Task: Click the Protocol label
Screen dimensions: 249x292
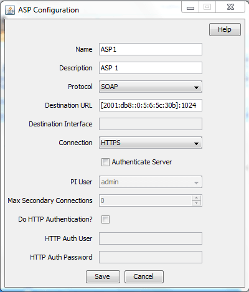Action: tap(80, 87)
